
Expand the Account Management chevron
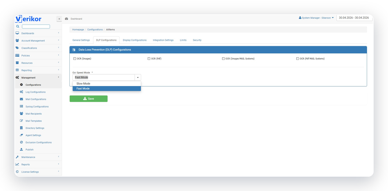point(59,40)
